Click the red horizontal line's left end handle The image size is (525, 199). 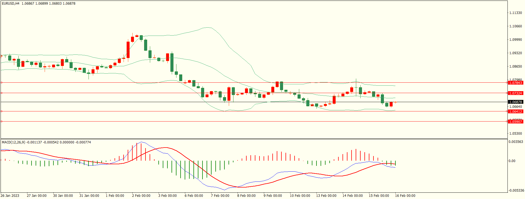(x=1, y=111)
